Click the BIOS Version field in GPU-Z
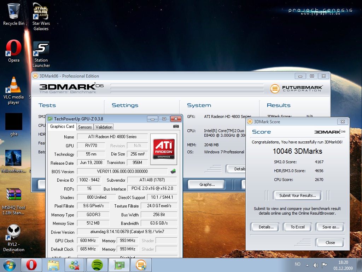 coord(122,171)
